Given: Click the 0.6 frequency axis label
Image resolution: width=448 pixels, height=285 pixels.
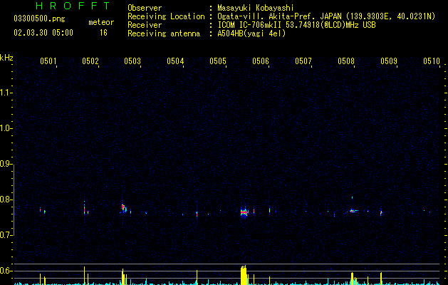Looking at the screenshot, I should click(x=6, y=271).
